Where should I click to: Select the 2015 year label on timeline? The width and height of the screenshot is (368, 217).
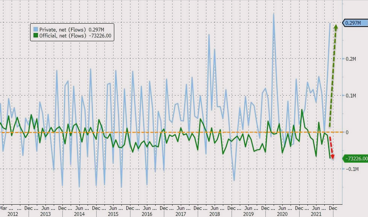tap(113, 214)
